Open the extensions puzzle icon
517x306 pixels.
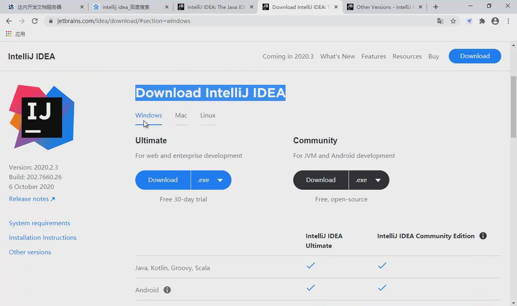click(x=482, y=21)
